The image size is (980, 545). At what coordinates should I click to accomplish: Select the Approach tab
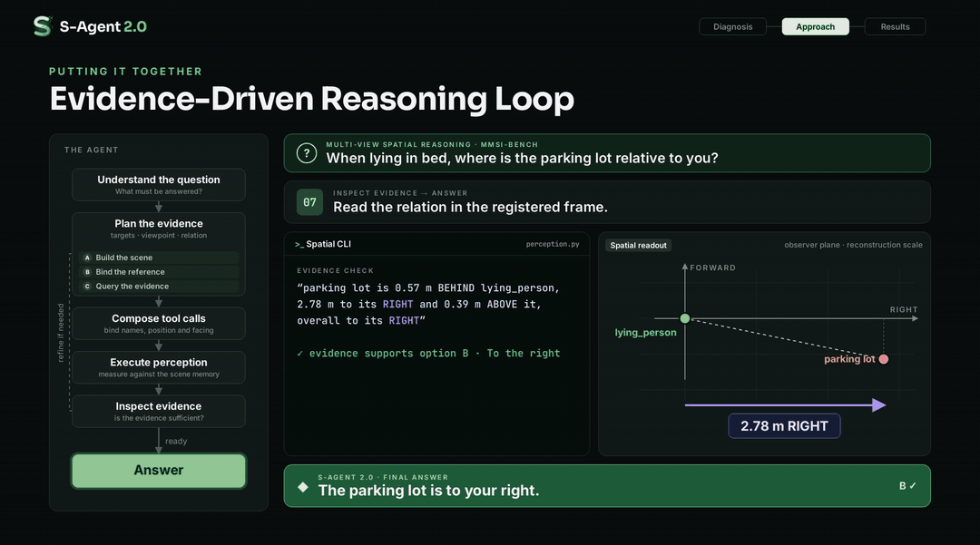tap(815, 27)
